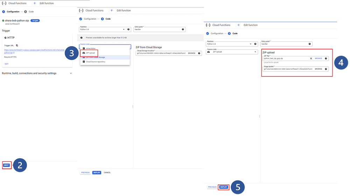Click back arrow in ZIP upload screen

click(x=239, y=25)
